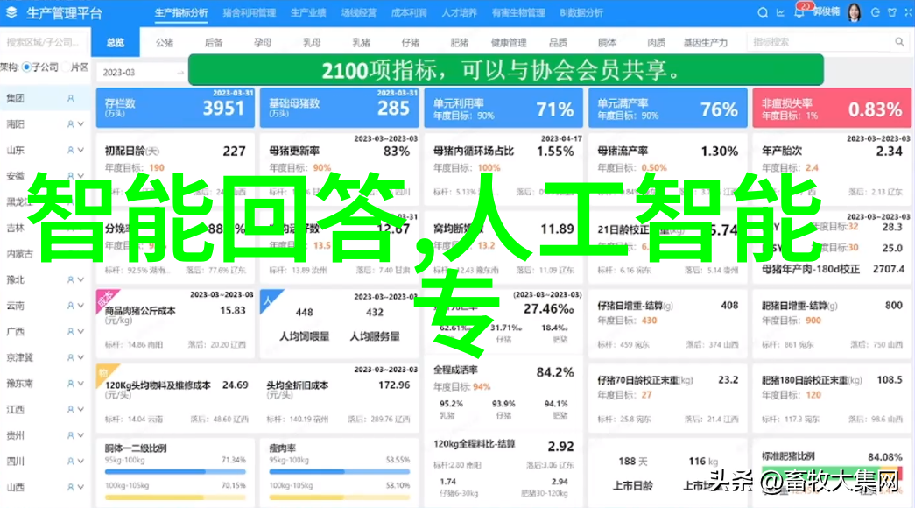Image resolution: width=915 pixels, height=508 pixels.
Task: Switch to the 公猪 tab
Action: pyautogui.click(x=165, y=43)
